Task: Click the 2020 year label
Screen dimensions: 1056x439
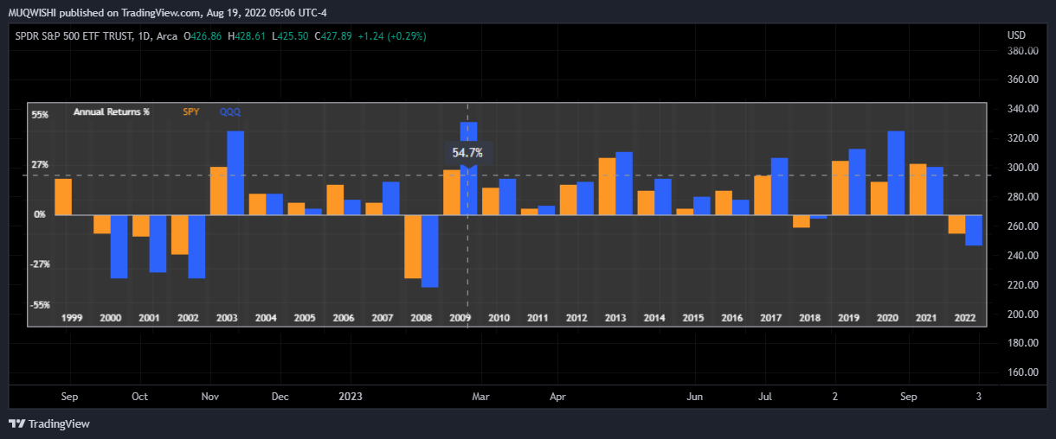Action: click(888, 318)
